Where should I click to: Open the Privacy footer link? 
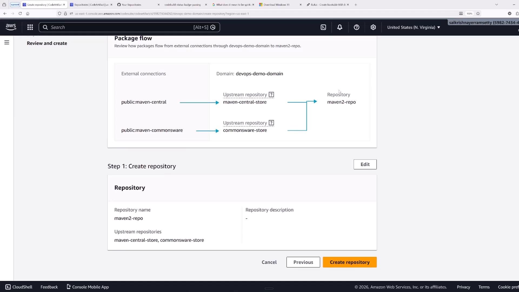tap(463, 287)
